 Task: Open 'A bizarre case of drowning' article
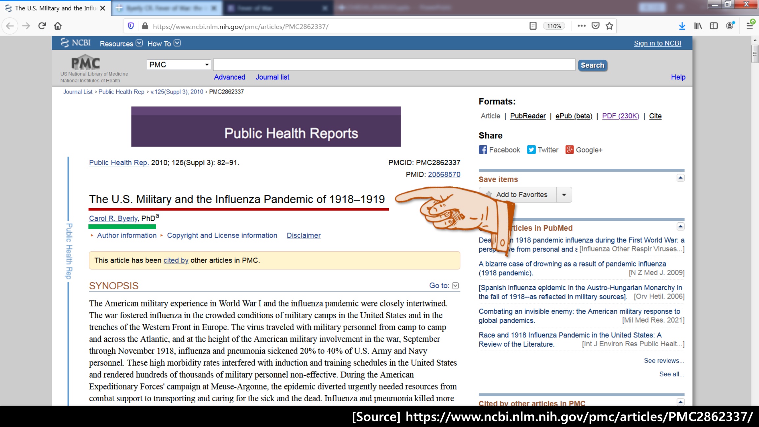pos(572,269)
